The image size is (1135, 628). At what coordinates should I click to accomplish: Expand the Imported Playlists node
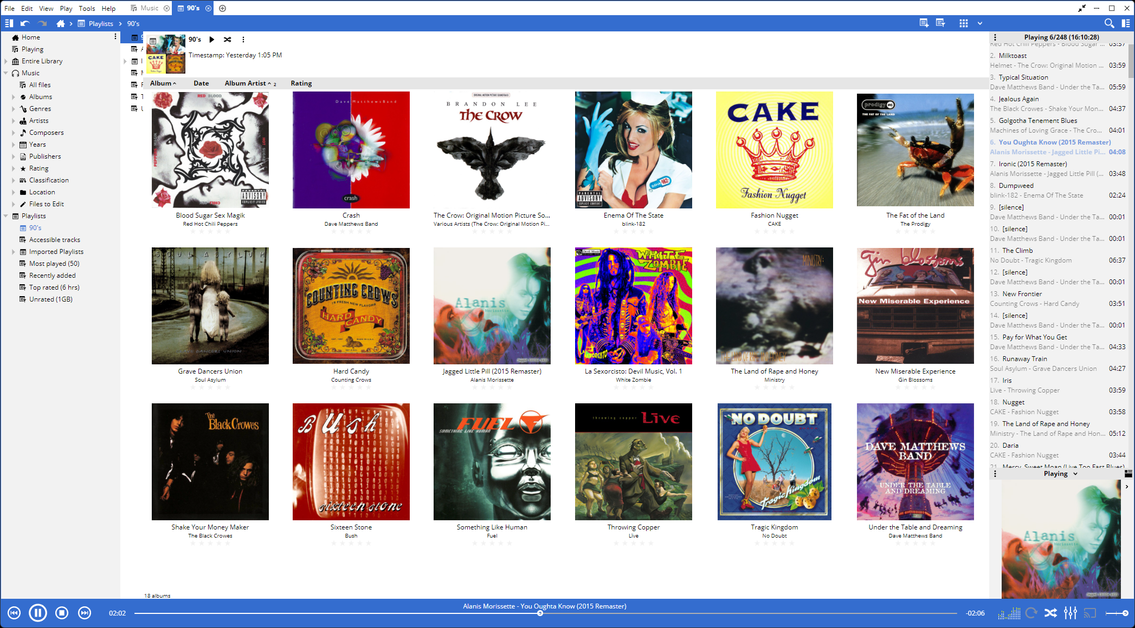pyautogui.click(x=14, y=252)
